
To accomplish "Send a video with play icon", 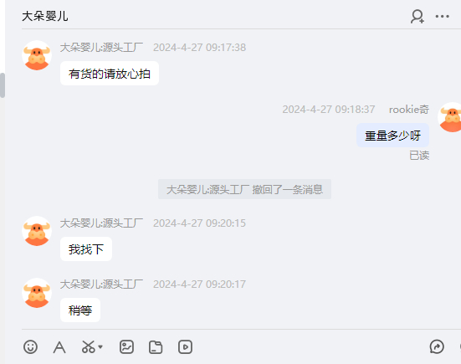I will (x=185, y=347).
